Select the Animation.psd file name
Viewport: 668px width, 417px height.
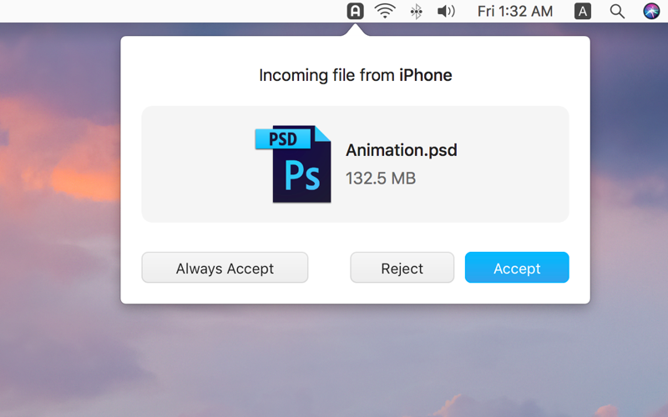[401, 150]
